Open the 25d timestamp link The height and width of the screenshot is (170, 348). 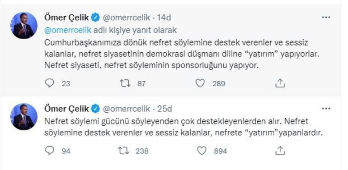click(x=165, y=109)
